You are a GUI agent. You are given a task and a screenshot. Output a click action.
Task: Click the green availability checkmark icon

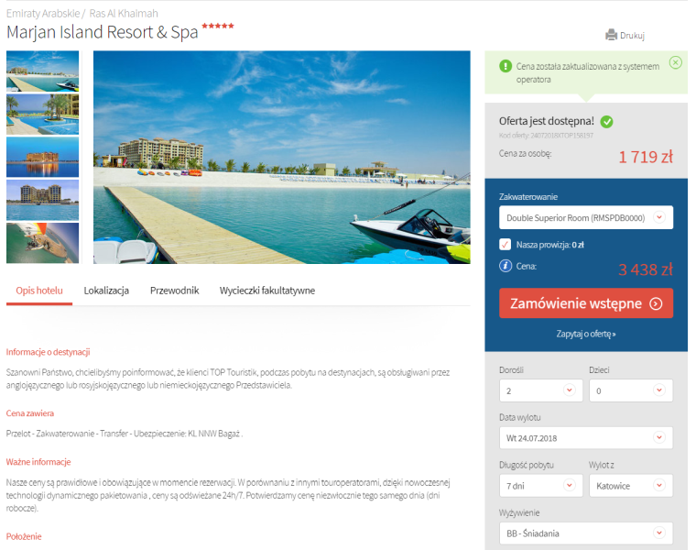(607, 121)
